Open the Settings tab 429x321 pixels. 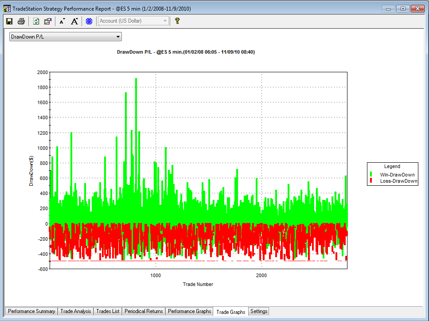pyautogui.click(x=259, y=311)
